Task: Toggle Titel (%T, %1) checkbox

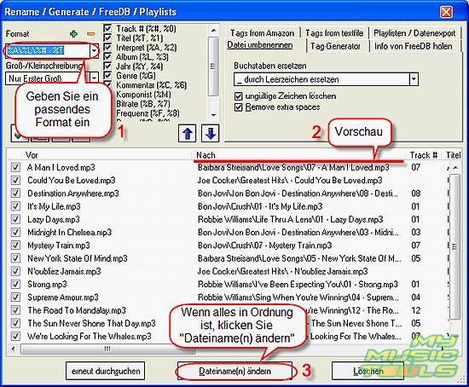Action: (x=107, y=38)
